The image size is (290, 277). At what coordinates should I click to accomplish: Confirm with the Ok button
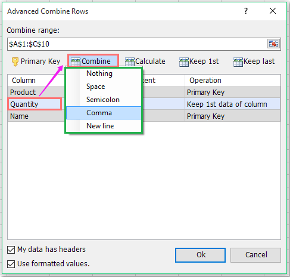coord(200,255)
